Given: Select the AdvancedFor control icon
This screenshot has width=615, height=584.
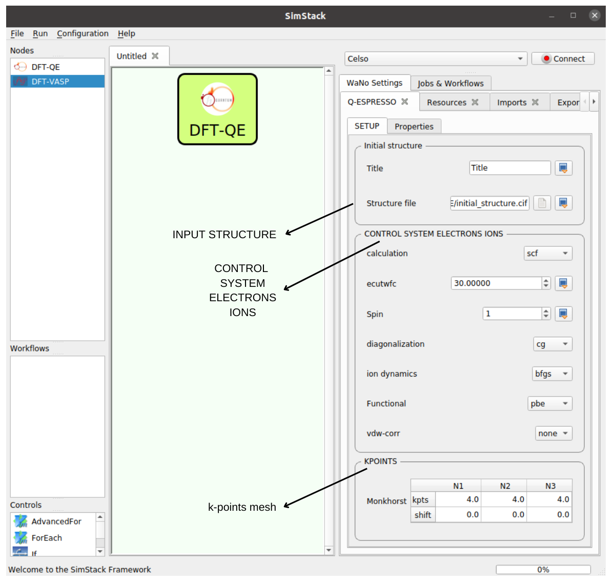Looking at the screenshot, I should [20, 521].
